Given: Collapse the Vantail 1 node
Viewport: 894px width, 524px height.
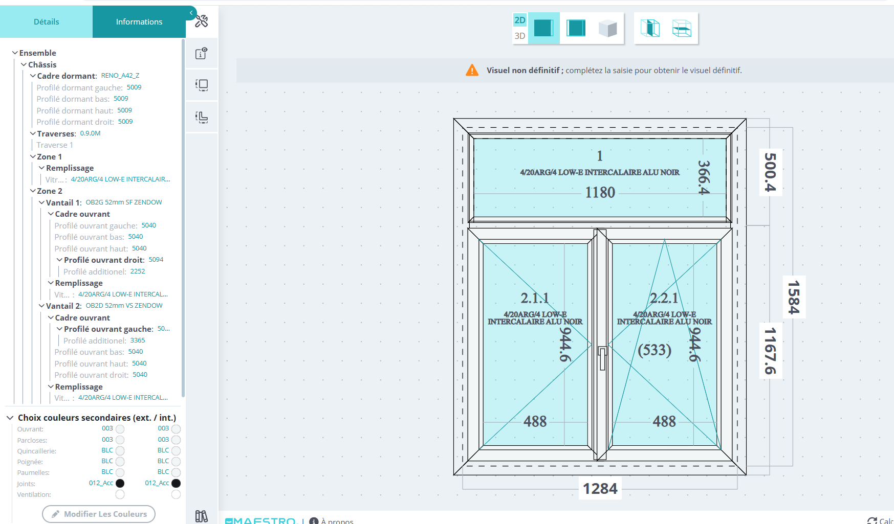Looking at the screenshot, I should 42,202.
